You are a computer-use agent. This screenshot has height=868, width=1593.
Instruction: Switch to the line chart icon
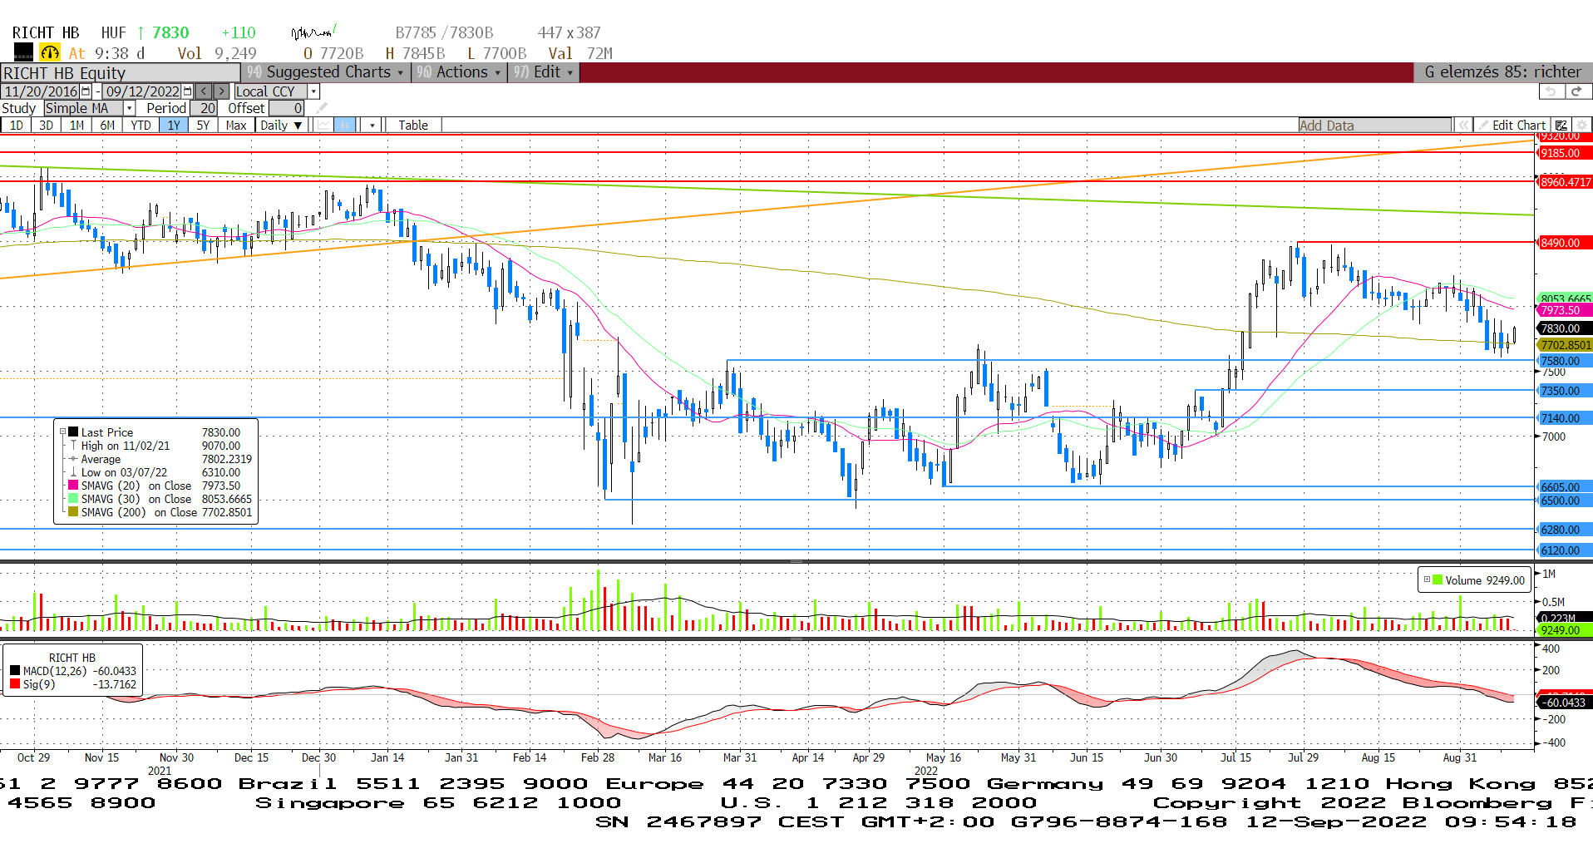(x=323, y=126)
